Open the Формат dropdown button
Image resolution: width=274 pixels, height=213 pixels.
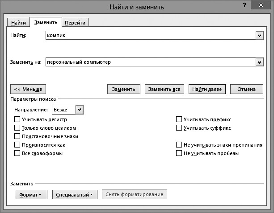[x=30, y=195]
